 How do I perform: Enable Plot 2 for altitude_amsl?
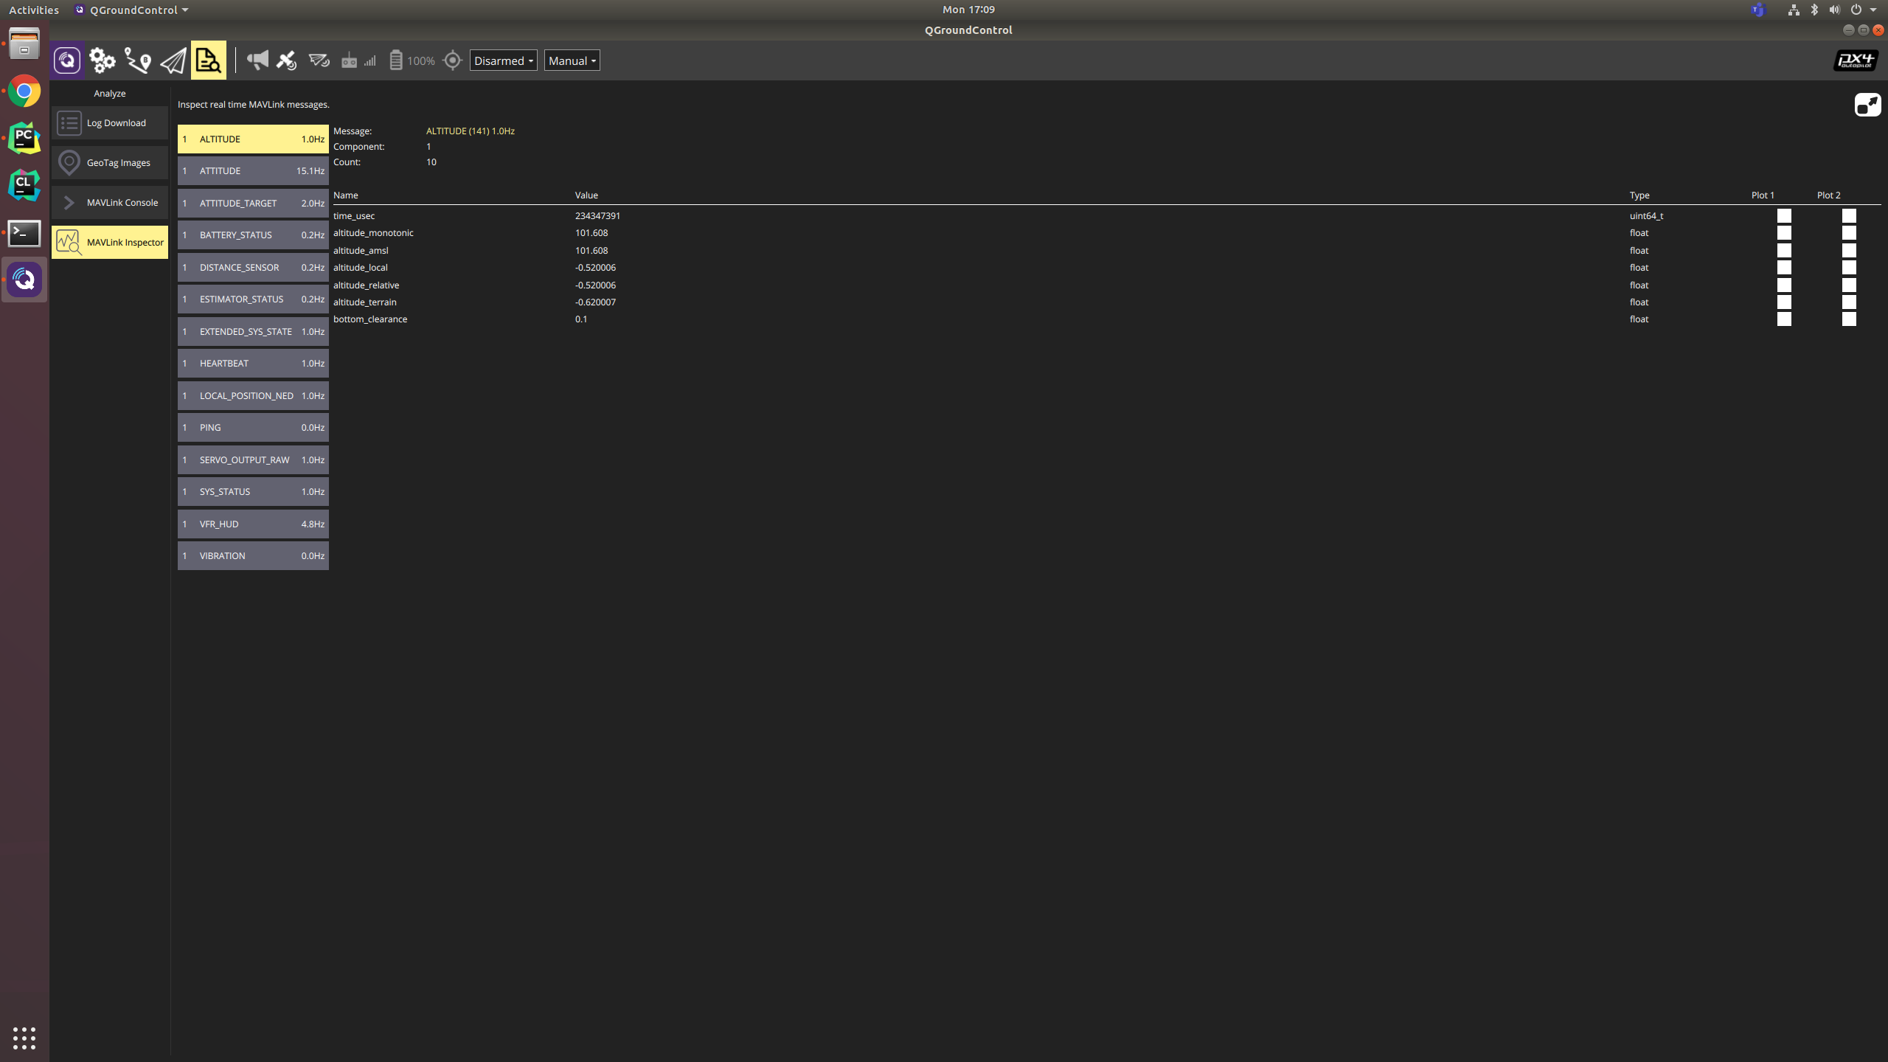coord(1849,251)
